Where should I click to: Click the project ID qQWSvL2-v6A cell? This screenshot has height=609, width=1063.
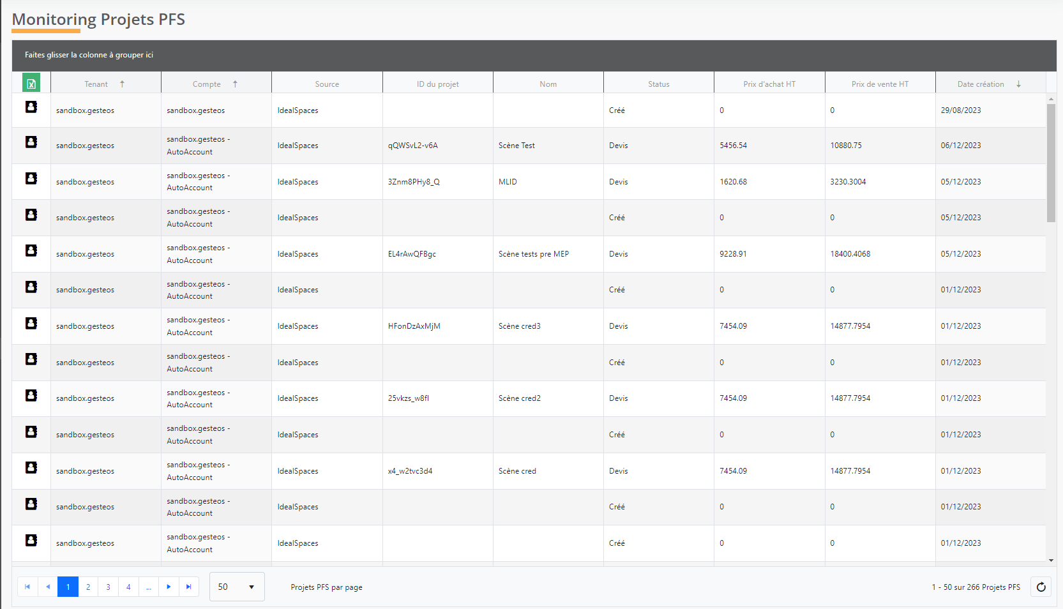[413, 146]
